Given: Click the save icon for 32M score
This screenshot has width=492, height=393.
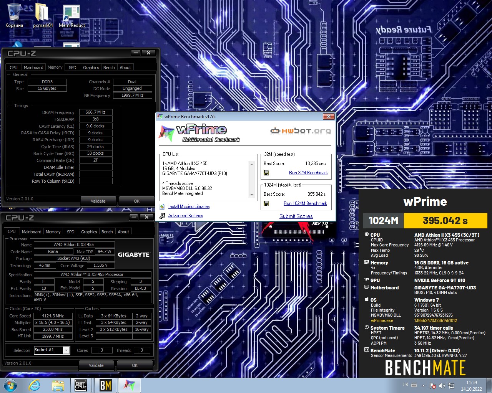Looking at the screenshot, I should click(266, 173).
